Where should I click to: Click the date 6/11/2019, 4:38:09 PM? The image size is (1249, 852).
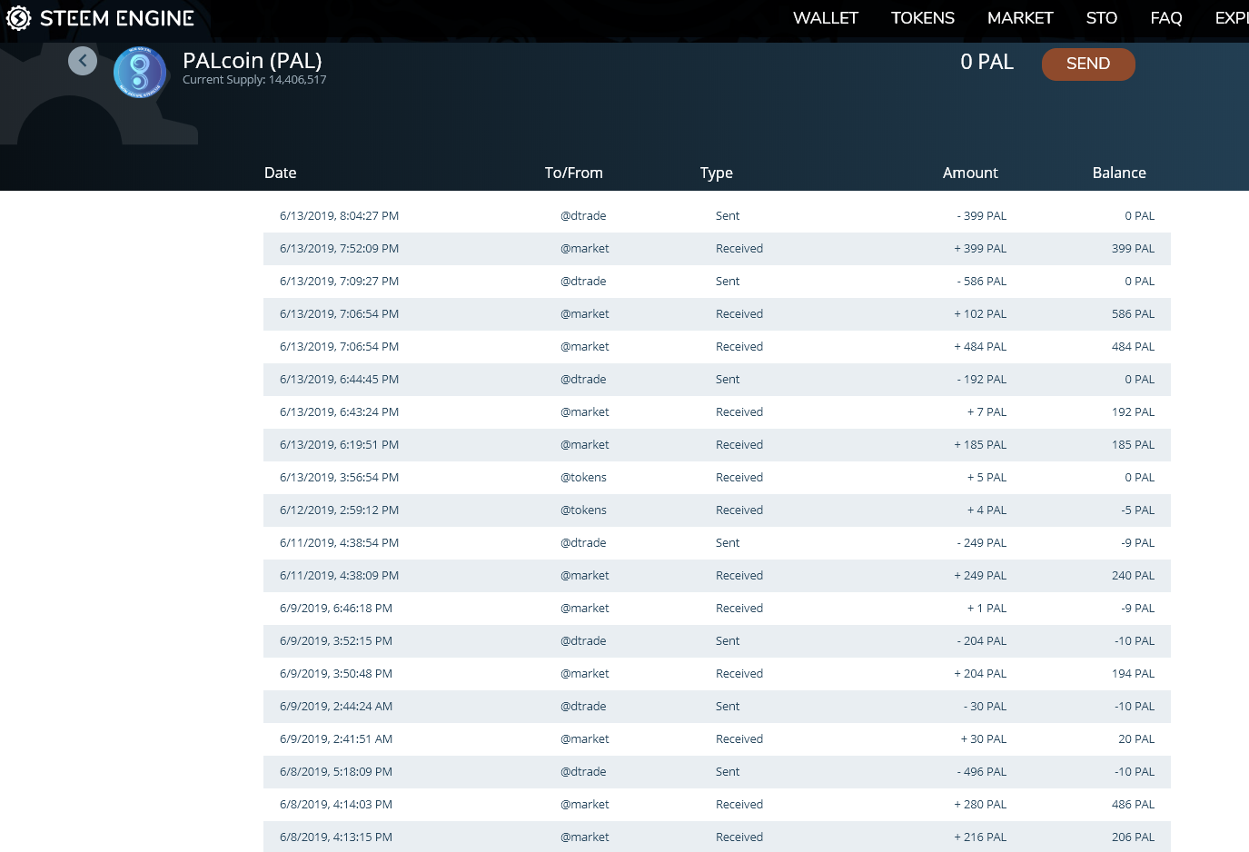(340, 576)
